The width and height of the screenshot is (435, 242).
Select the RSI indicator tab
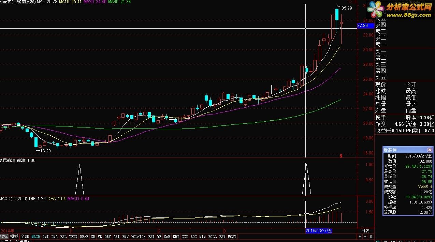tap(151, 236)
